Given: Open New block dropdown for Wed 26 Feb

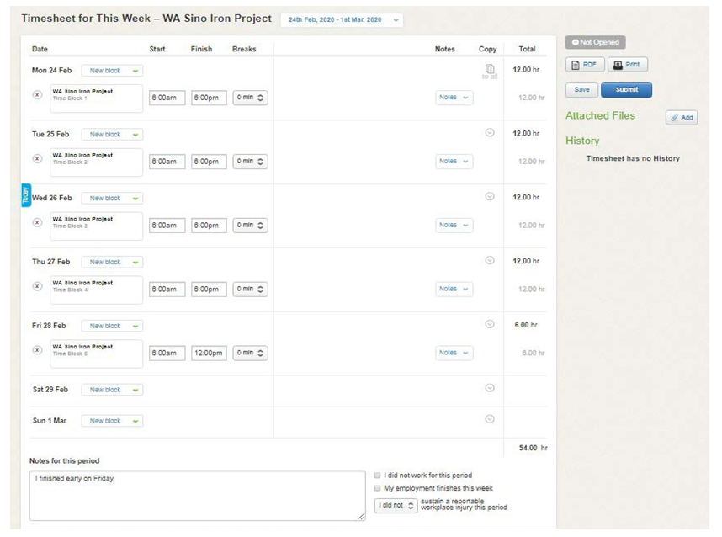Looking at the screenshot, I should [x=113, y=199].
